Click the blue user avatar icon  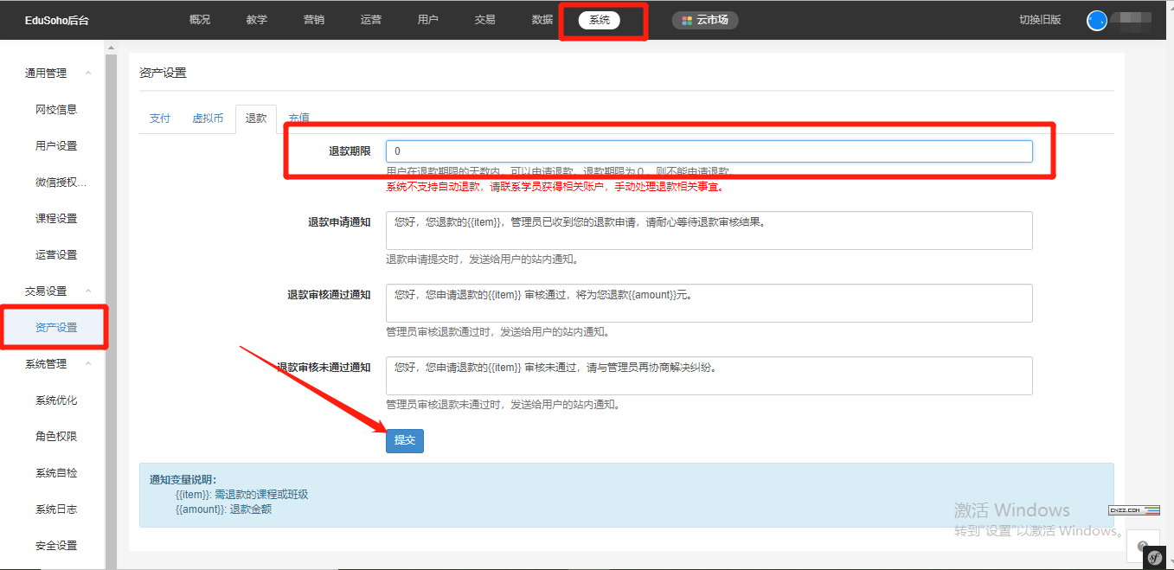[1097, 21]
